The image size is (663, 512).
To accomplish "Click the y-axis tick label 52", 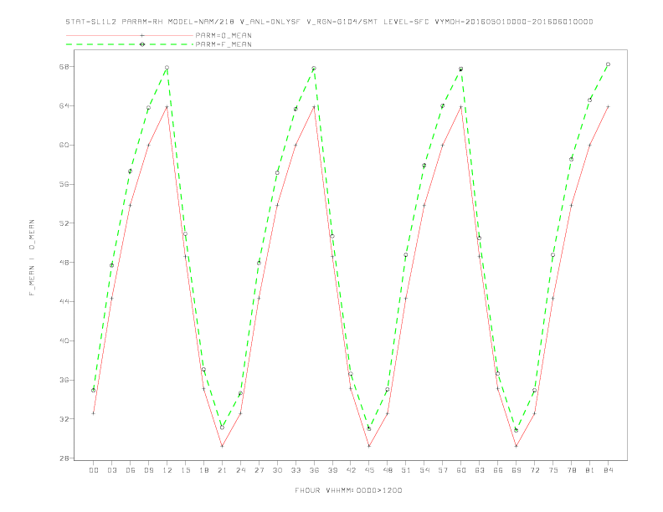I will click(x=64, y=223).
